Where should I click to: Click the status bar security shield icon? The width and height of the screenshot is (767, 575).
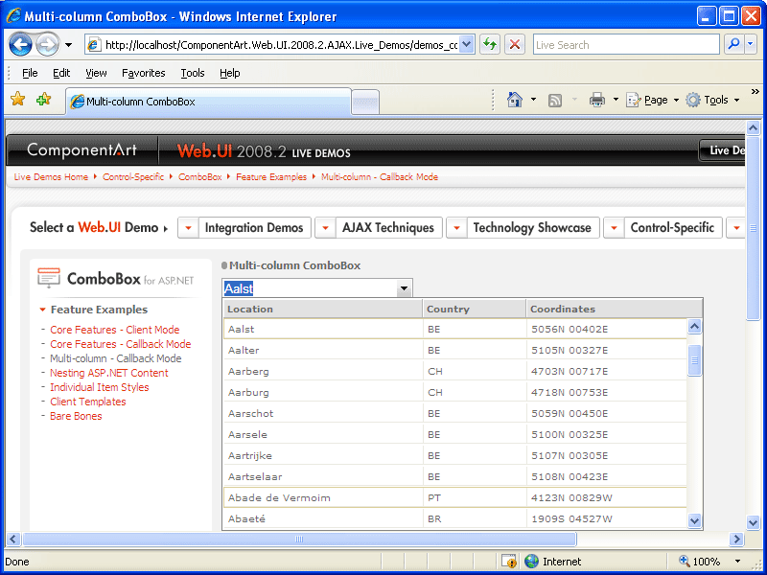click(509, 562)
